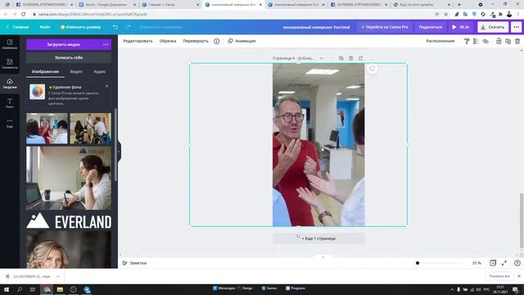The height and width of the screenshot is (295, 524).
Task: Expand the downloads bar file menu chevron
Action: coord(58,277)
